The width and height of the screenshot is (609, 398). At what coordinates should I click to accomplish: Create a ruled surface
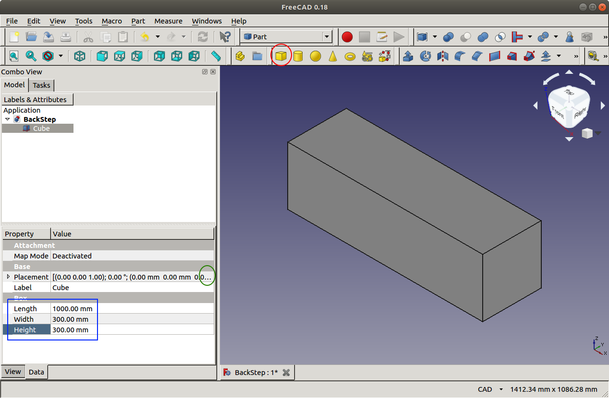(x=495, y=56)
